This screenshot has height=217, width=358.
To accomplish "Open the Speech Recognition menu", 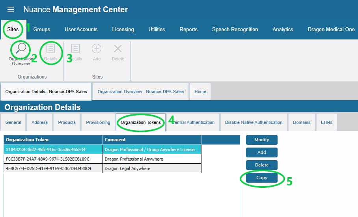I will (235, 29).
